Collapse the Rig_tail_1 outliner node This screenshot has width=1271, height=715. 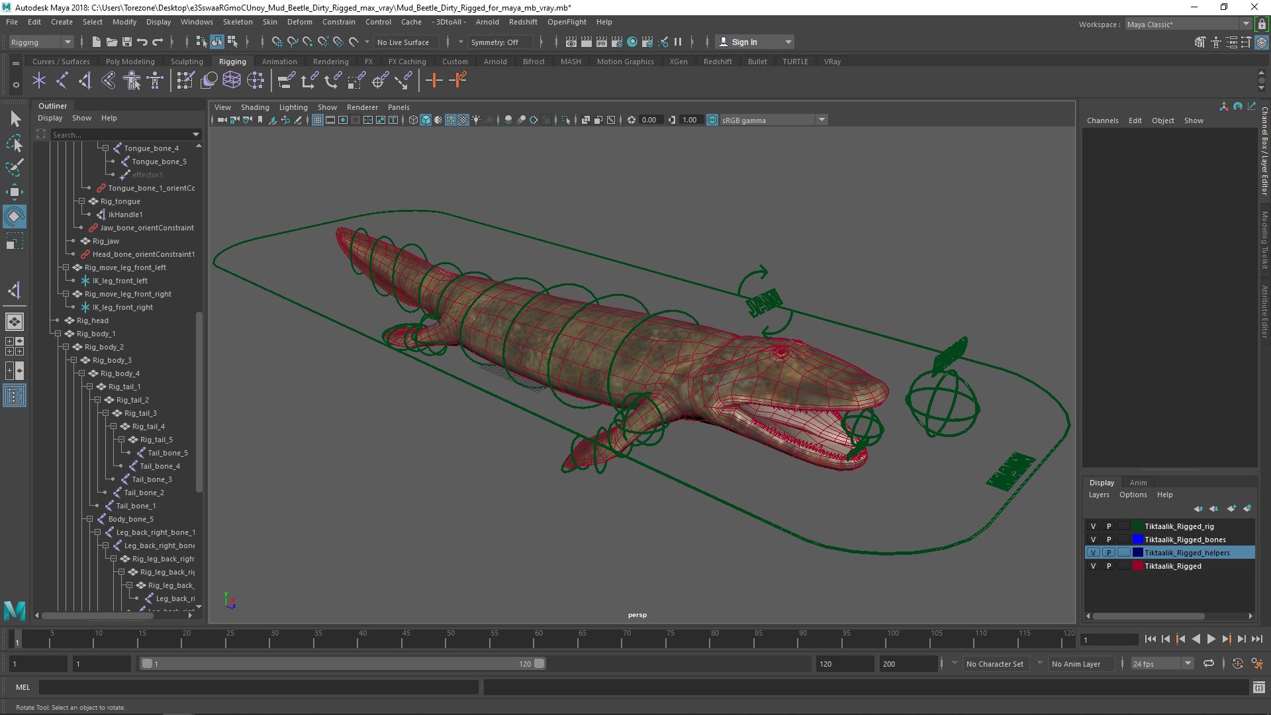89,387
